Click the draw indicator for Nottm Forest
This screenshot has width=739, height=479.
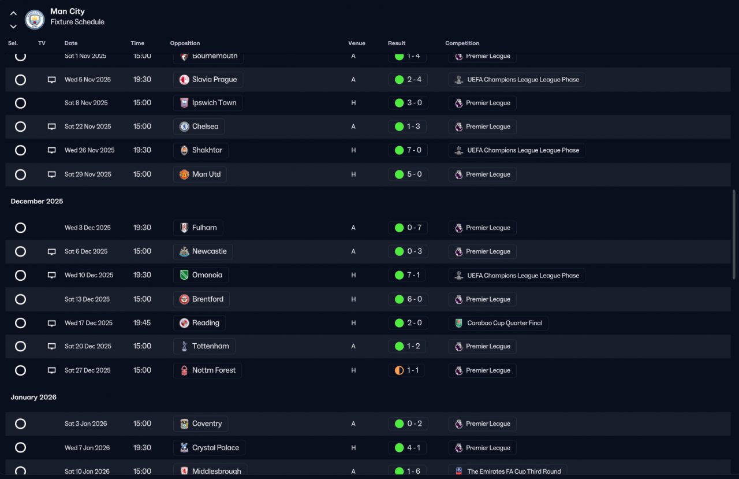pos(399,370)
